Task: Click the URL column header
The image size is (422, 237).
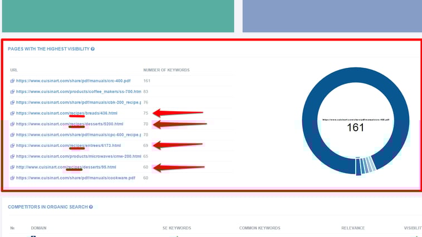Action: point(14,70)
